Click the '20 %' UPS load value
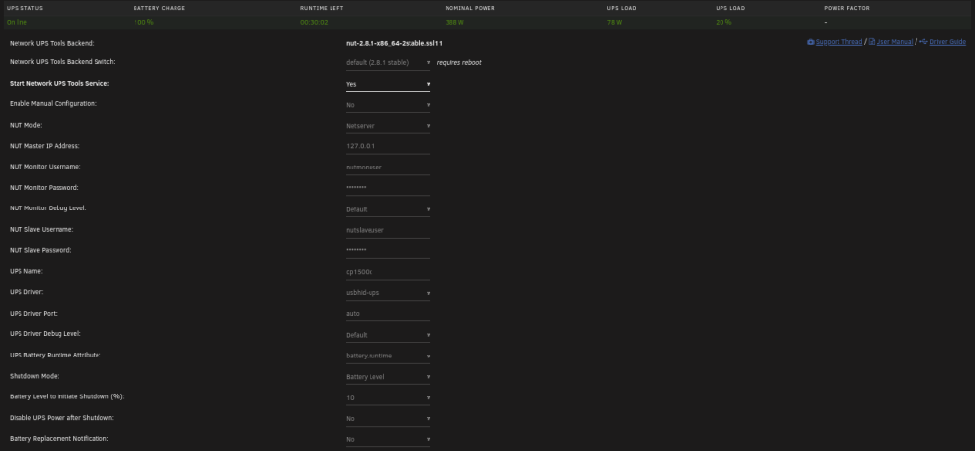The image size is (975, 451). click(x=723, y=23)
